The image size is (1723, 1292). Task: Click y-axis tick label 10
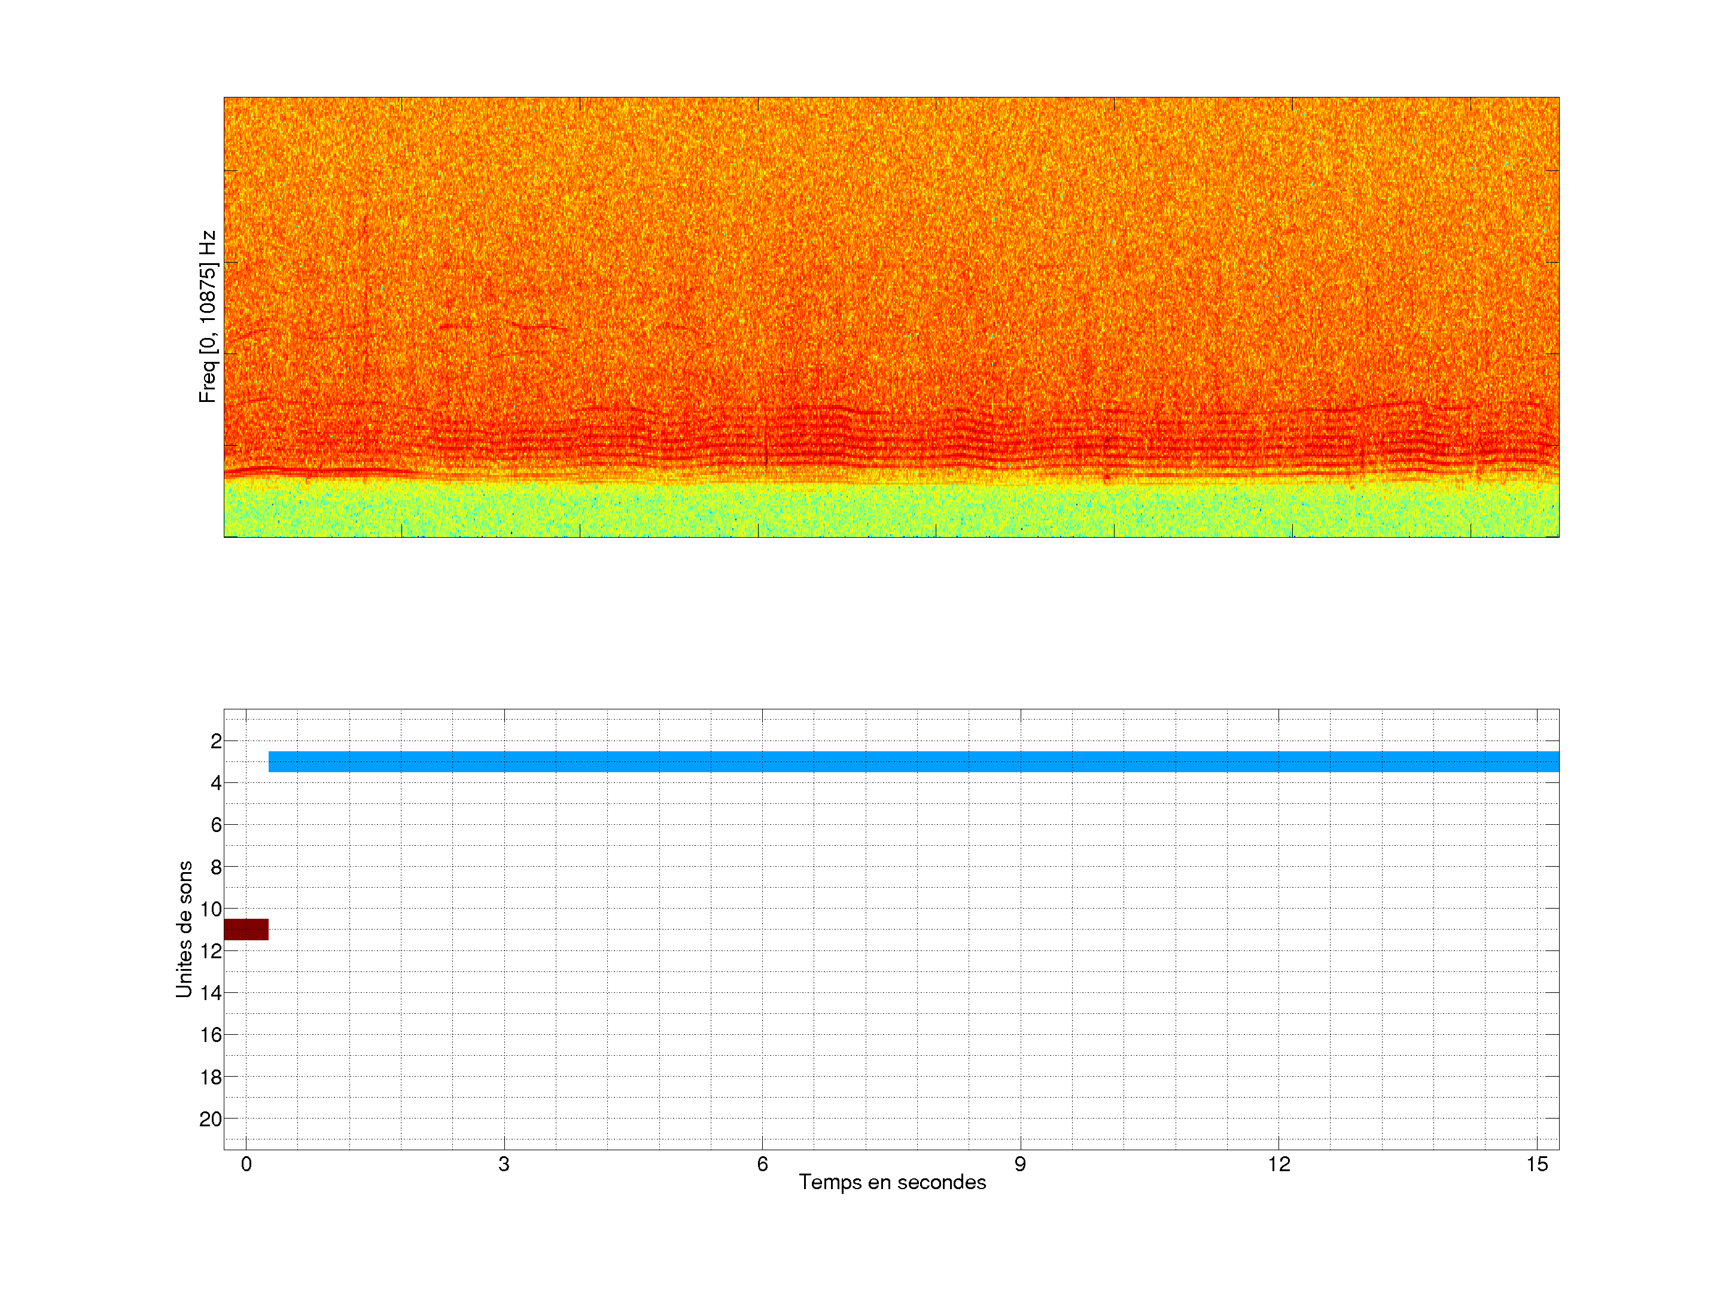point(211,909)
